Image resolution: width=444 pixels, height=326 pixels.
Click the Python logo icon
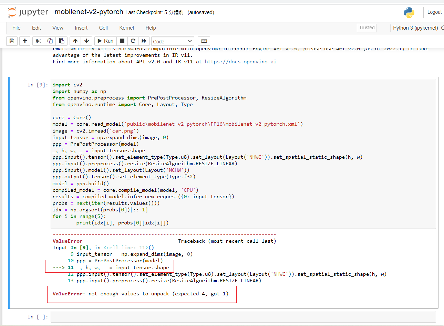[x=409, y=12]
